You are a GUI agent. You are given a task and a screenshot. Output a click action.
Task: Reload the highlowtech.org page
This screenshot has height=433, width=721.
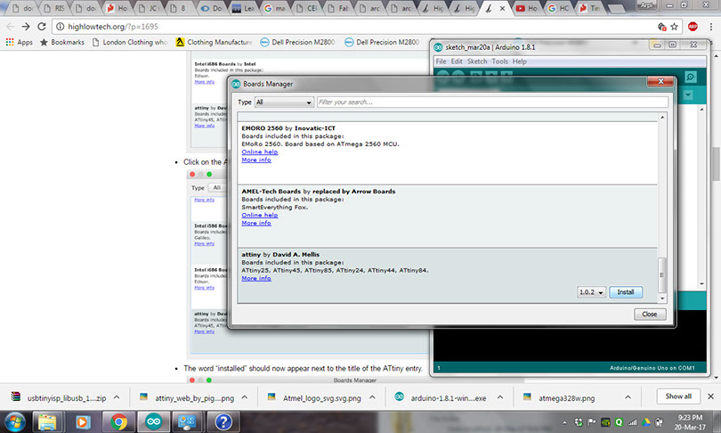tap(41, 27)
